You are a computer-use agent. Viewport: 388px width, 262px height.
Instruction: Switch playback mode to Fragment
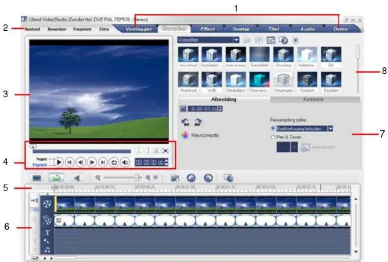point(39,165)
